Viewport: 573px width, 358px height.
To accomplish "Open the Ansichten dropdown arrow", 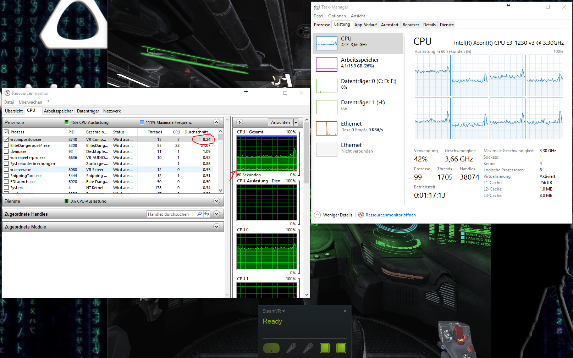I will 296,122.
